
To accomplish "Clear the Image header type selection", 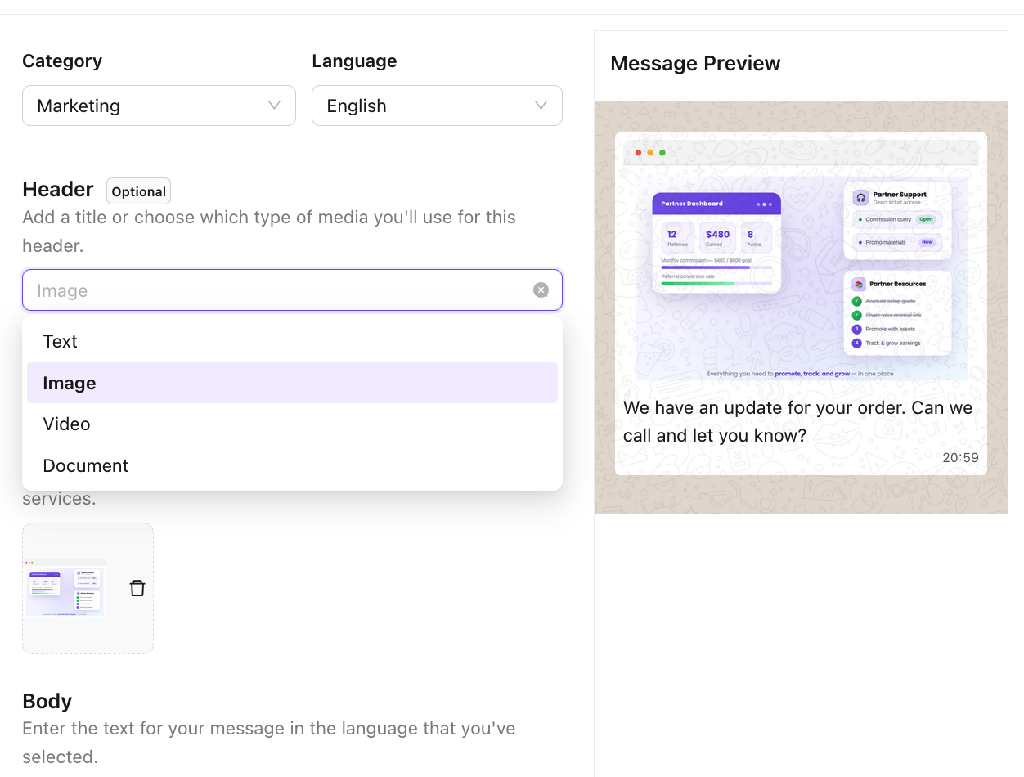I will [541, 290].
